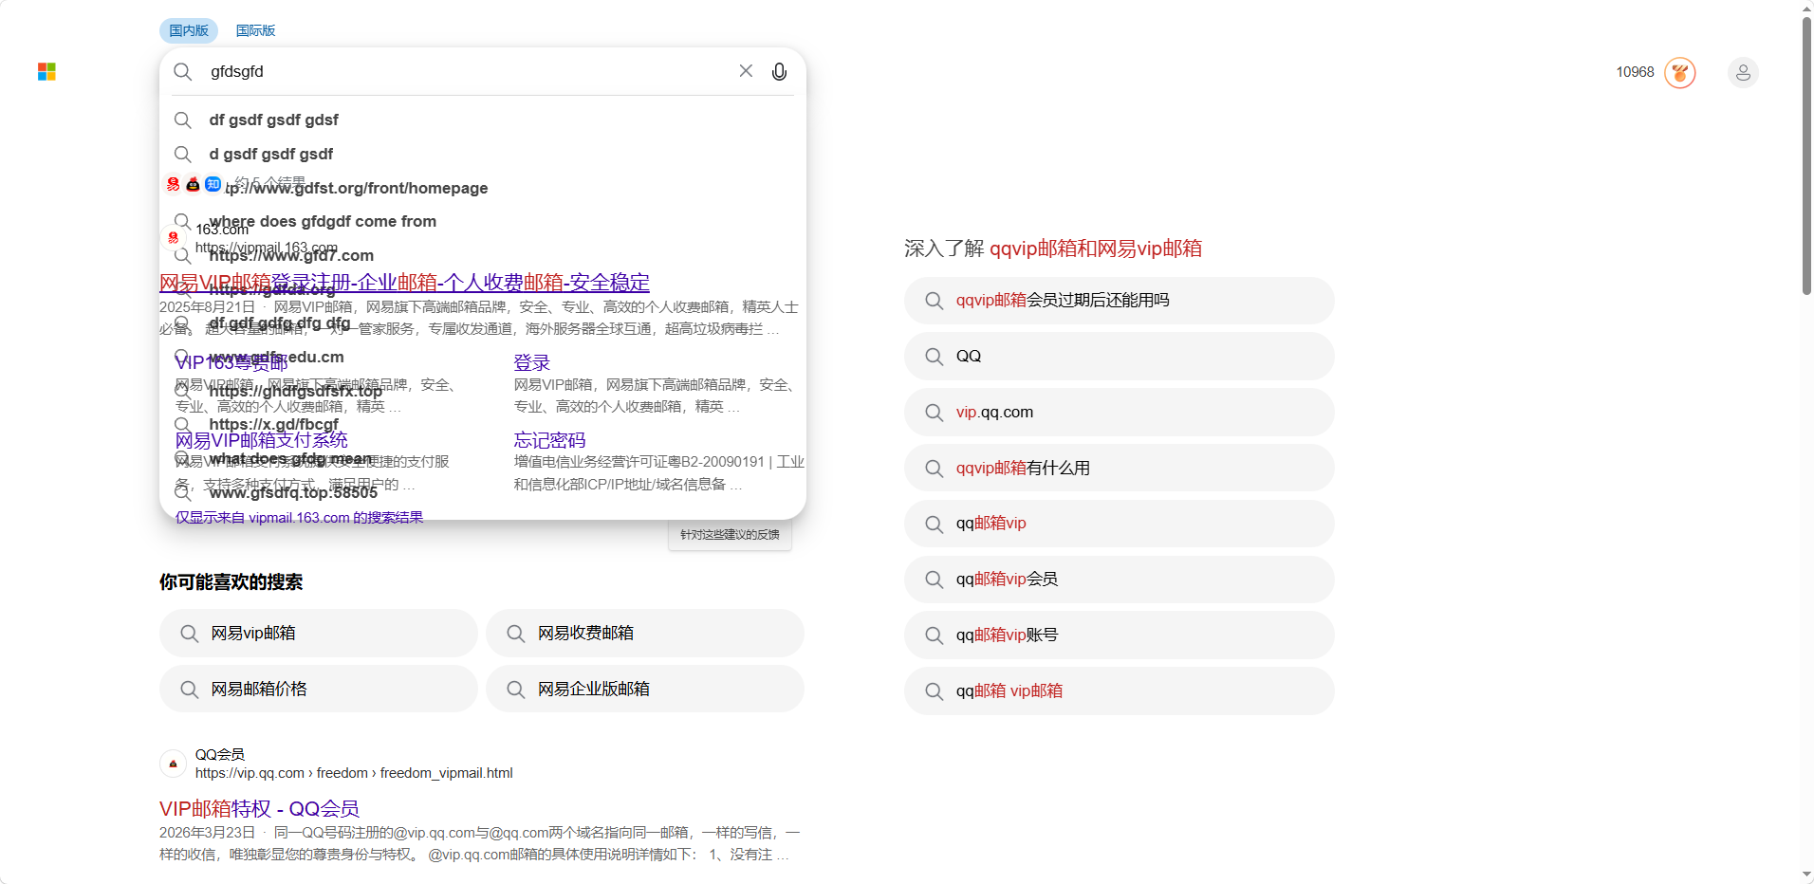Open the rewards medal icon
Screen dimensions: 1814x884
(1680, 72)
